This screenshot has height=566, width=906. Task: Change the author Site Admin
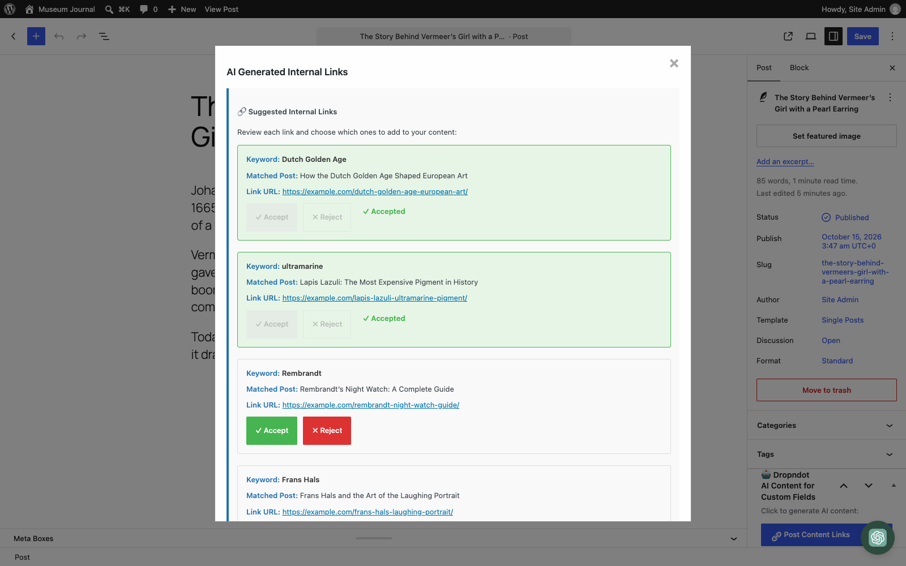click(840, 300)
